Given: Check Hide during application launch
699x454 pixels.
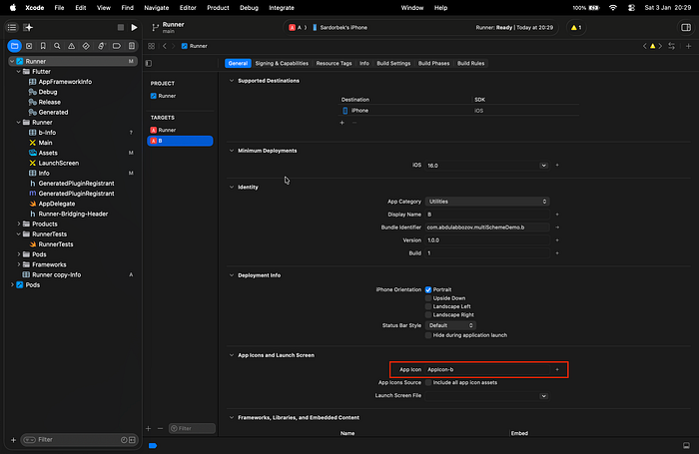Looking at the screenshot, I should tap(428, 335).
